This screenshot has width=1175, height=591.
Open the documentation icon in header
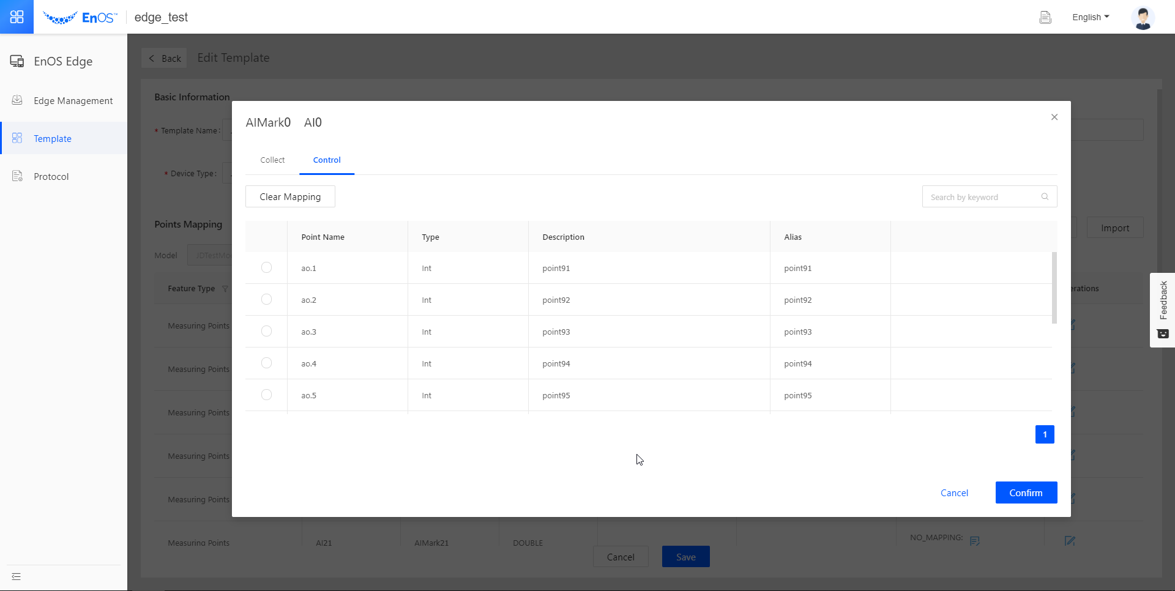coord(1045,18)
